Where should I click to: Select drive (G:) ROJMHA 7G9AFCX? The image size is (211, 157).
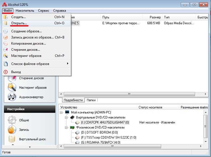[x=101, y=142]
